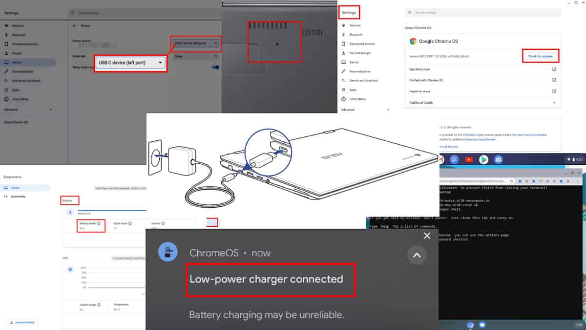The width and height of the screenshot is (586, 330).
Task: Click the Linux (Beta) icon in the Power window
Action: point(6,99)
